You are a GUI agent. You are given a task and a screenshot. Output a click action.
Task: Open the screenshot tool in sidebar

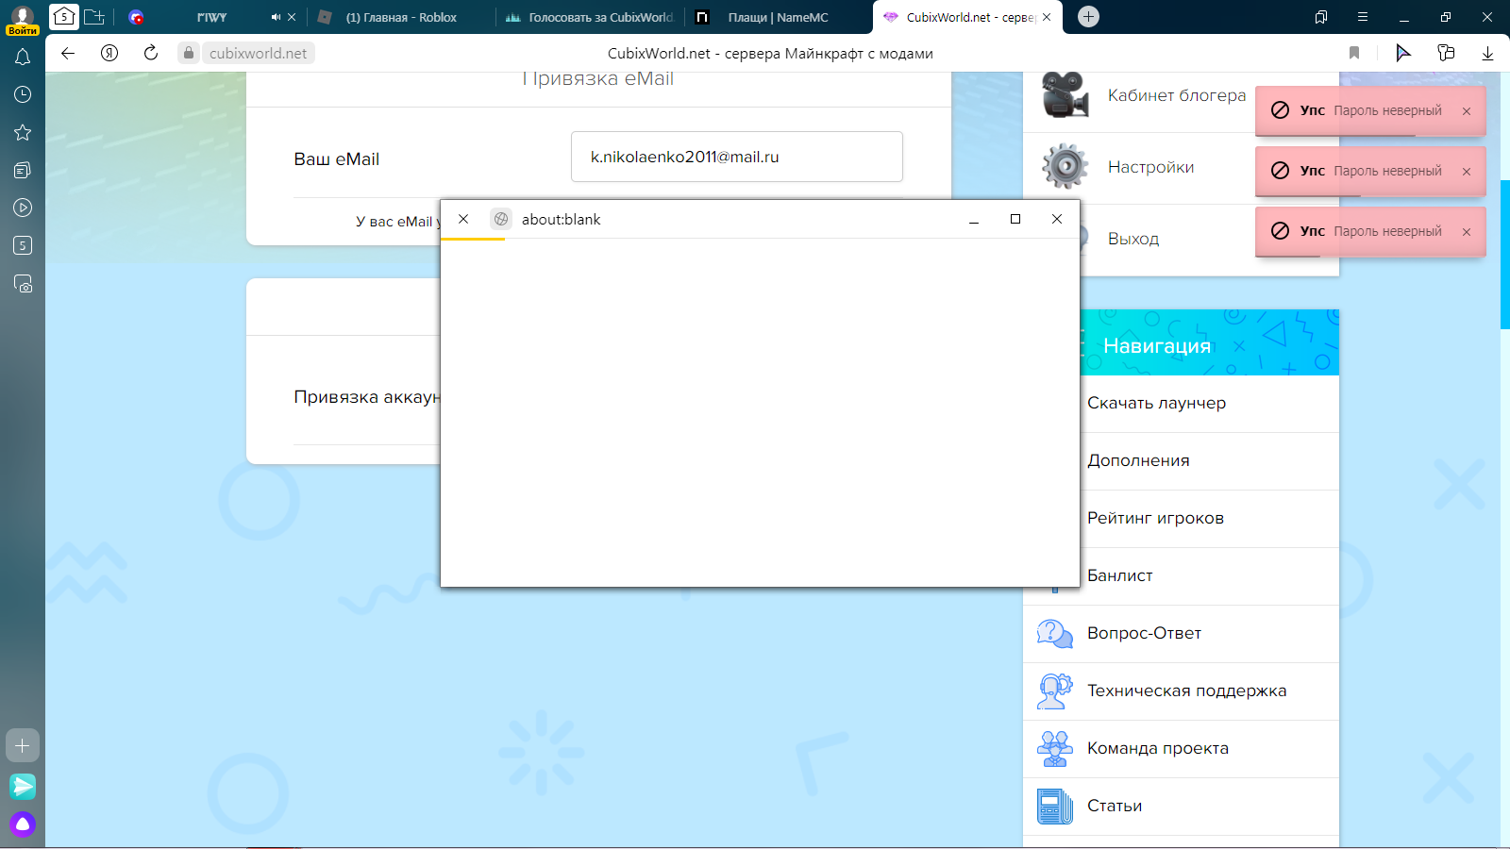[x=23, y=284]
